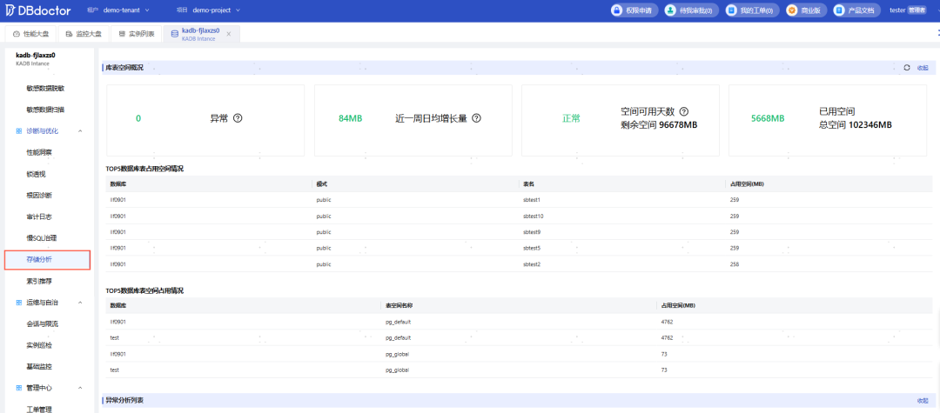Open 根因诊断 in sidebar
This screenshot has width=940, height=413.
(x=39, y=195)
